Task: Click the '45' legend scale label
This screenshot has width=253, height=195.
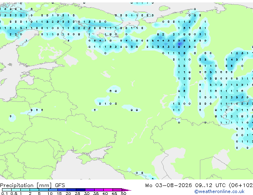Action: click(x=114, y=193)
